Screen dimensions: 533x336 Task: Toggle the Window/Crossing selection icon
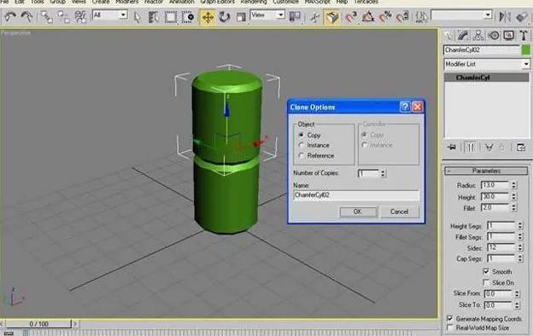click(188, 17)
